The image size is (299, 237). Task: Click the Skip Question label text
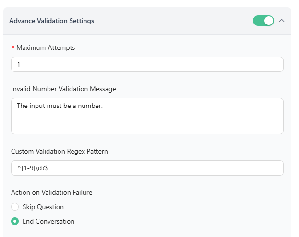tap(43, 207)
